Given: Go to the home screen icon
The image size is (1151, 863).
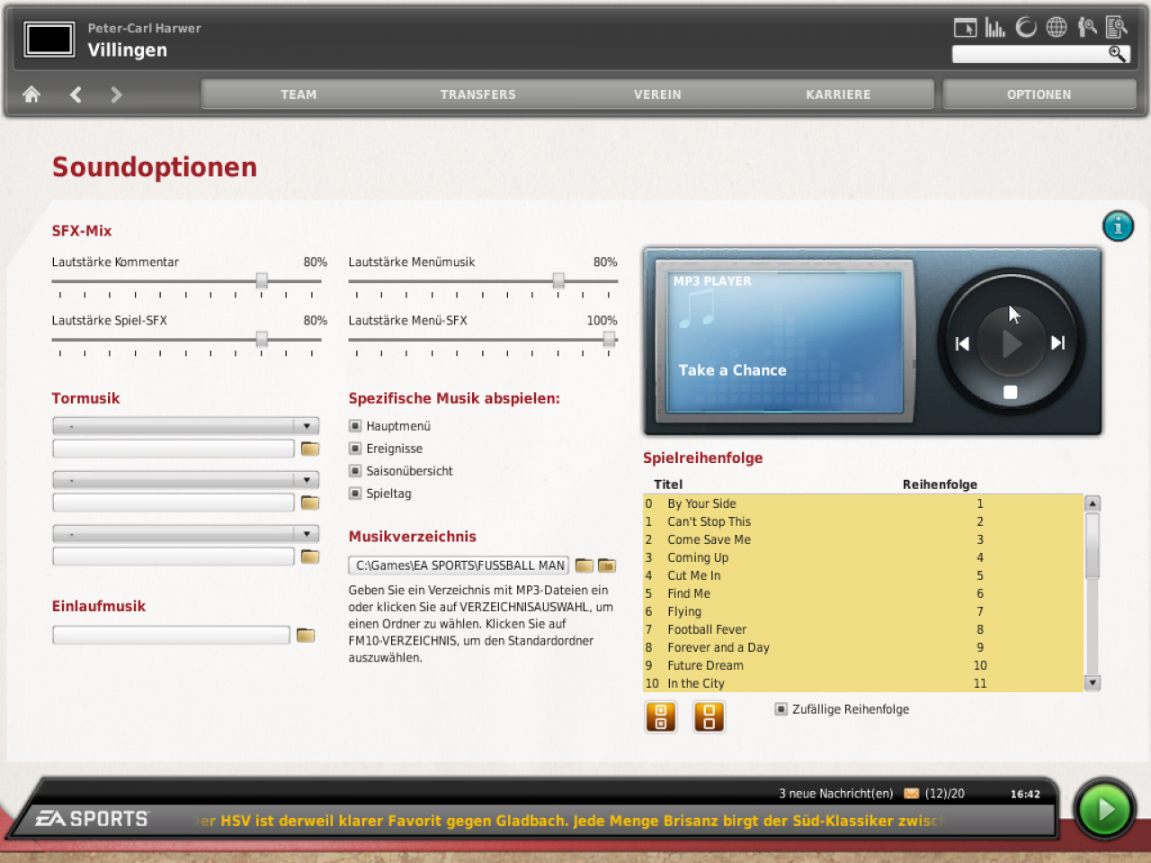Looking at the screenshot, I should [x=31, y=94].
